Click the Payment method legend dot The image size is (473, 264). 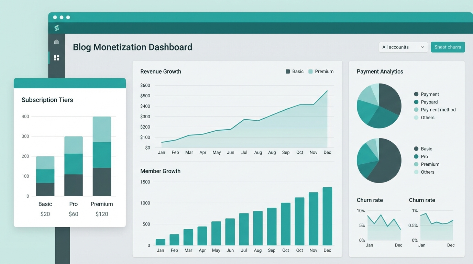(417, 110)
